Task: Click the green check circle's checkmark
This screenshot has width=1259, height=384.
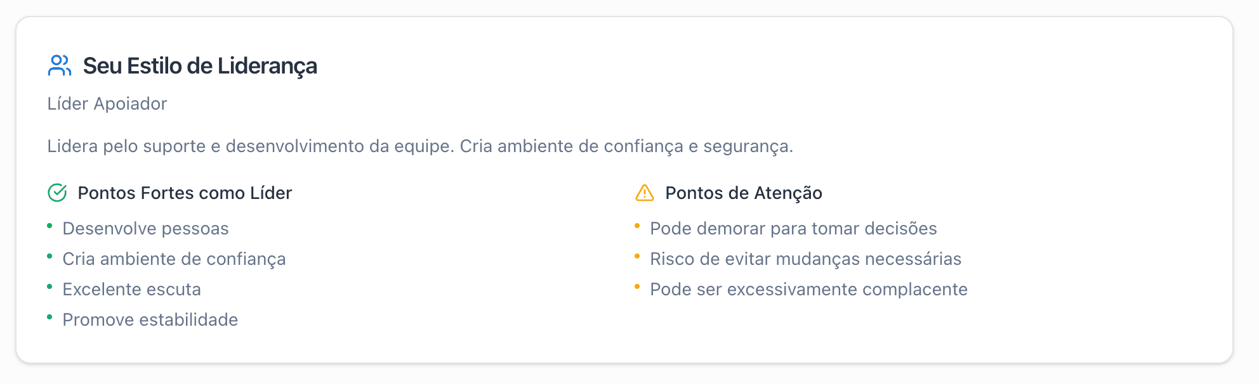Action: pos(57,192)
